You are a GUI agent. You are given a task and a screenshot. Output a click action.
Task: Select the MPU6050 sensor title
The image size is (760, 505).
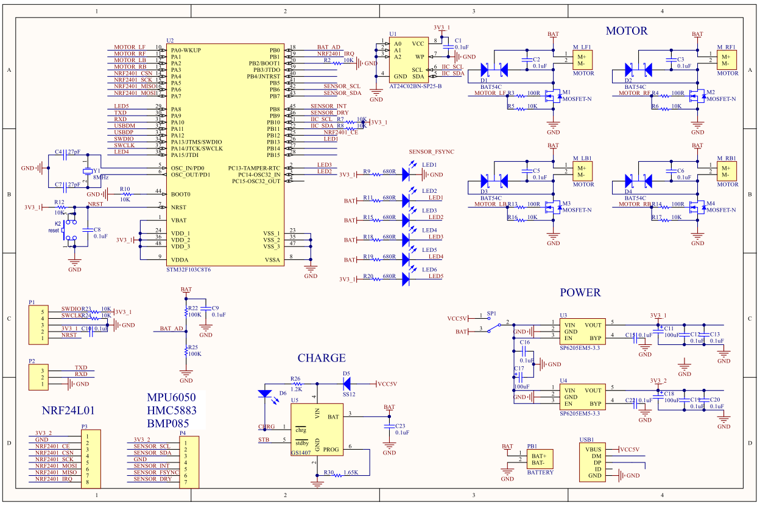point(171,397)
